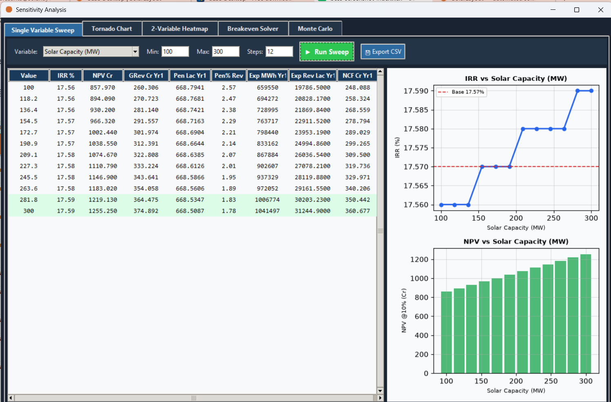
Task: Select the row with Value 263.6
Action: pyautogui.click(x=192, y=189)
